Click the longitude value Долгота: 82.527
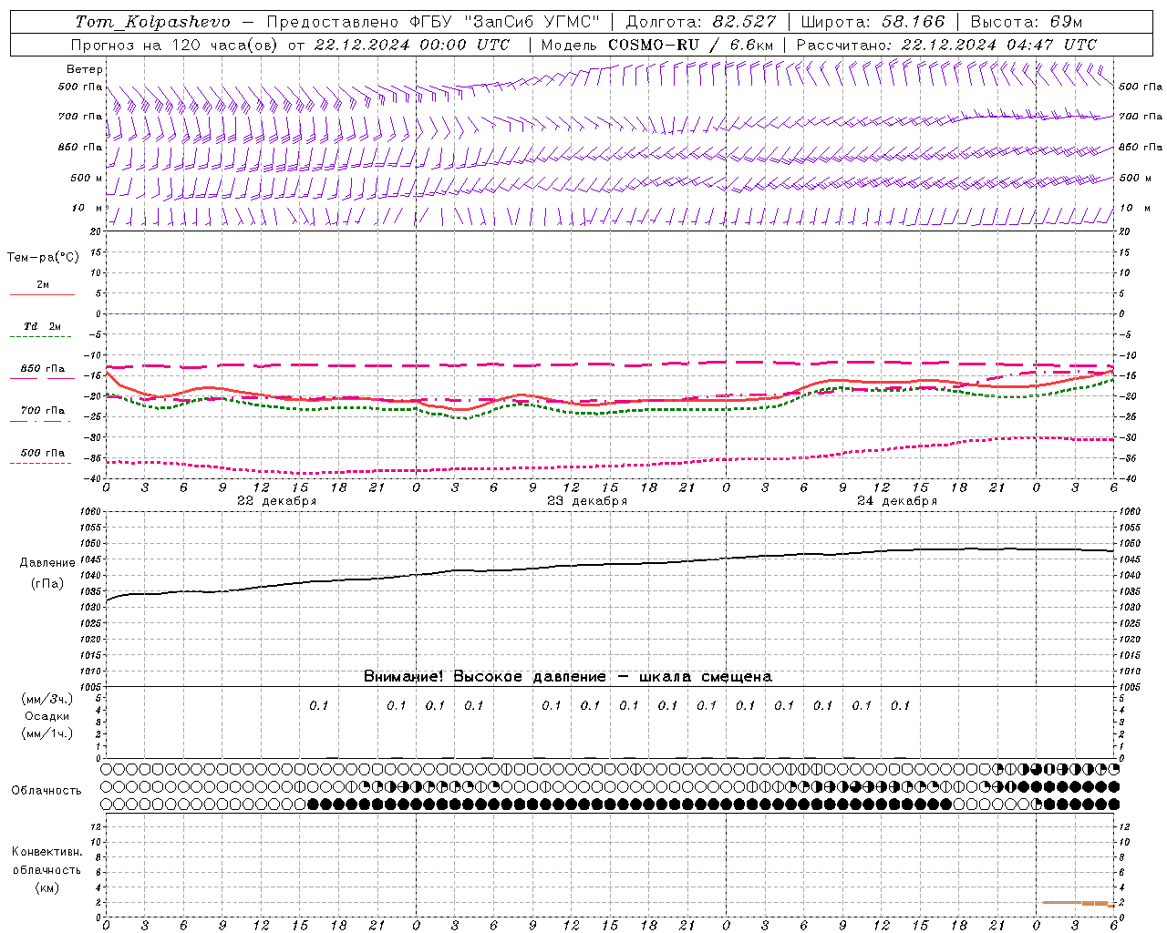Screen dimensions: 1167x933 (701, 22)
